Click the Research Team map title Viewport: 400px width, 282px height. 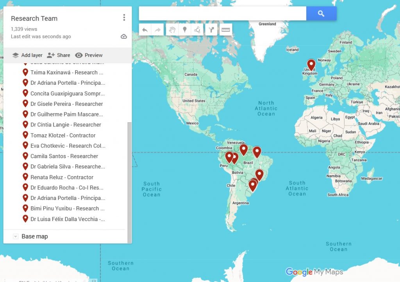pyautogui.click(x=34, y=18)
